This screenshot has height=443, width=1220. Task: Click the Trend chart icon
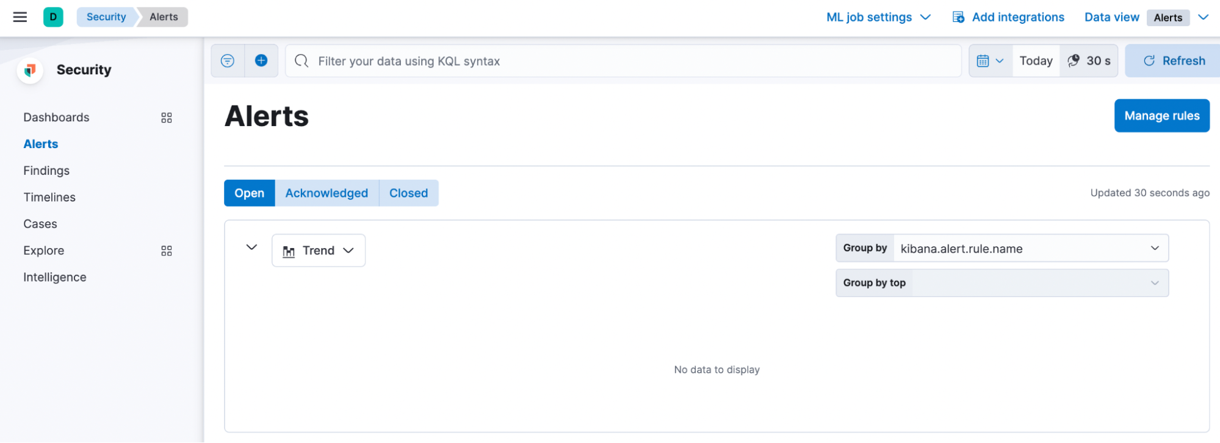click(289, 251)
